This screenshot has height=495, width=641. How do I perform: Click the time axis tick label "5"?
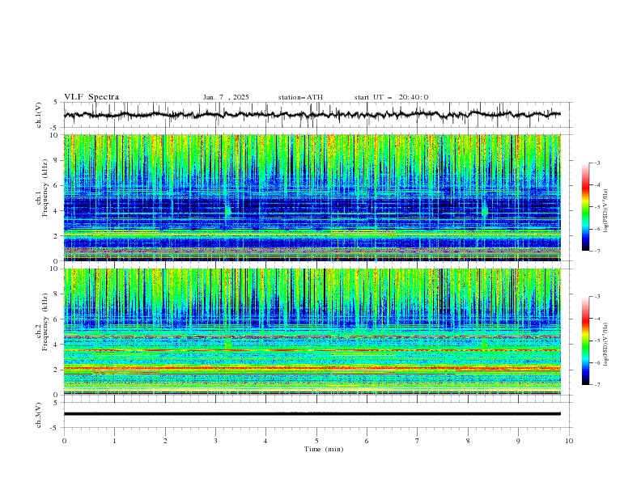point(316,441)
